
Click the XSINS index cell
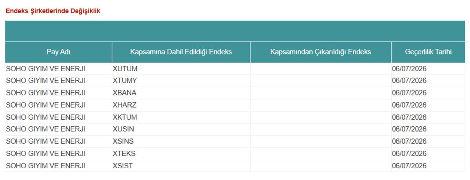181,142
